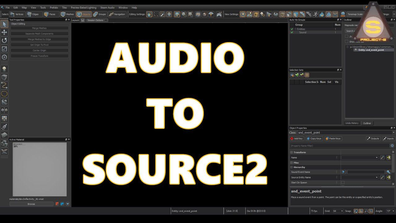The height and width of the screenshot is (223, 396).
Task: Select the Paint brush tool
Action: (4, 127)
